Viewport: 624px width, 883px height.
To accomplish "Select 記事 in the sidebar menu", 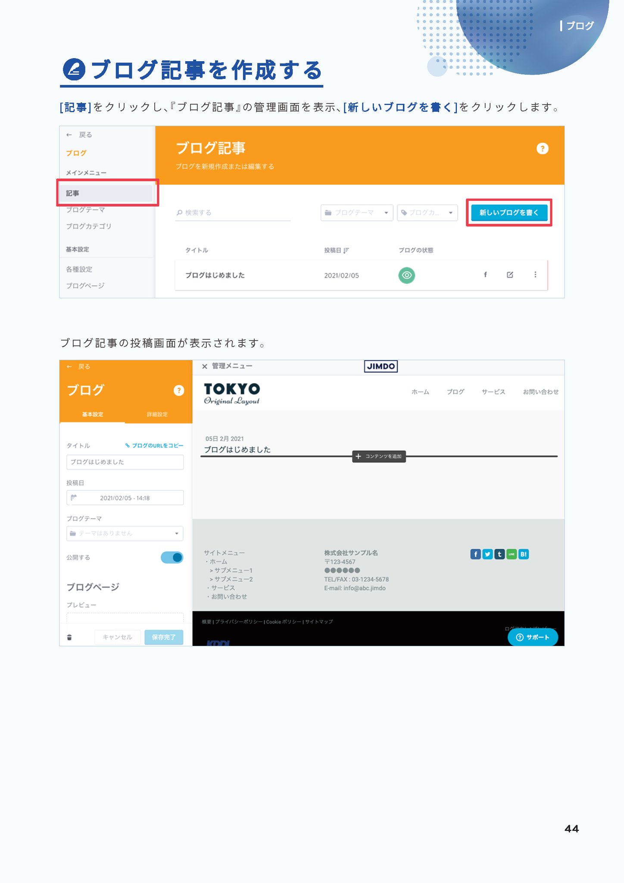I will 106,193.
